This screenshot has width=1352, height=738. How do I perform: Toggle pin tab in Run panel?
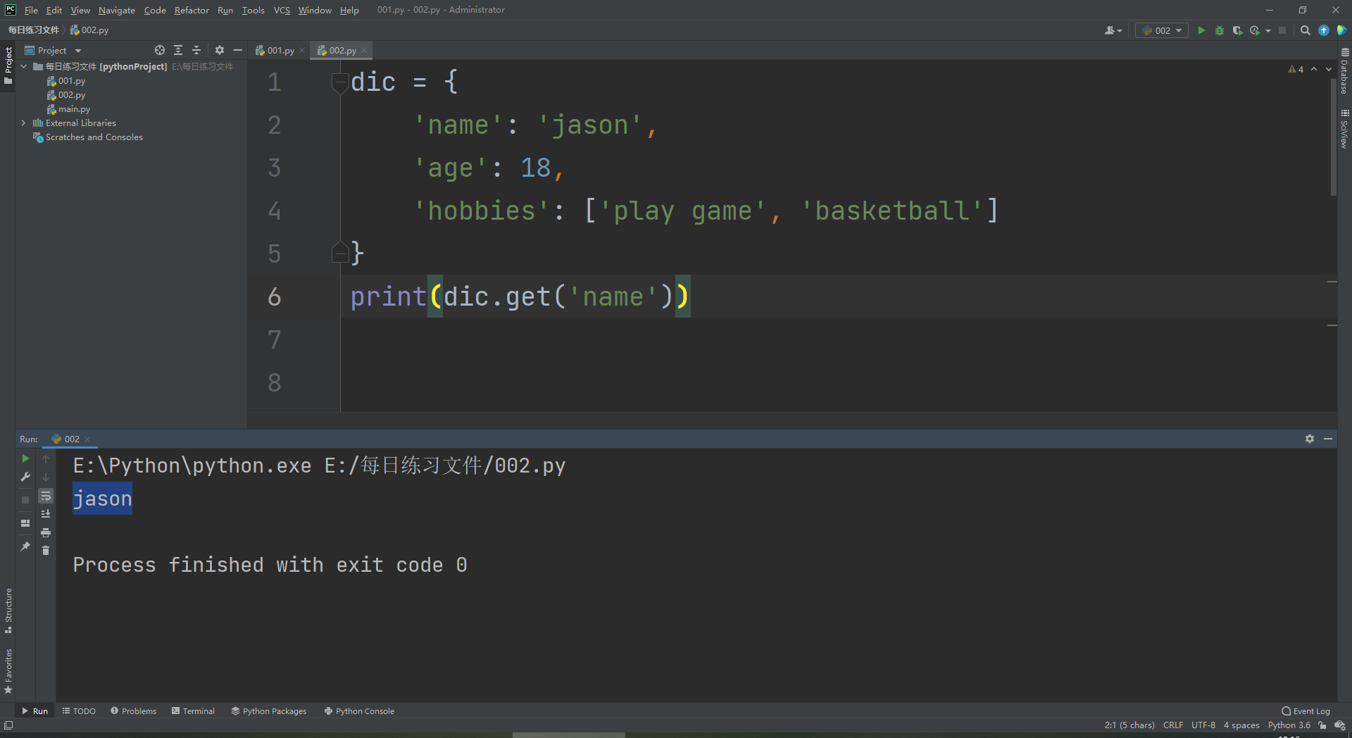click(25, 546)
